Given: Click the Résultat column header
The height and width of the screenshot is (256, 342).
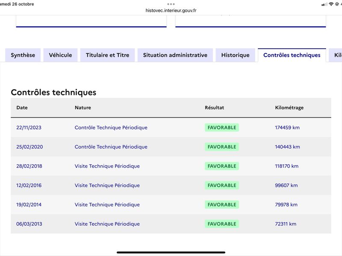Looking at the screenshot, I should coord(215,108).
